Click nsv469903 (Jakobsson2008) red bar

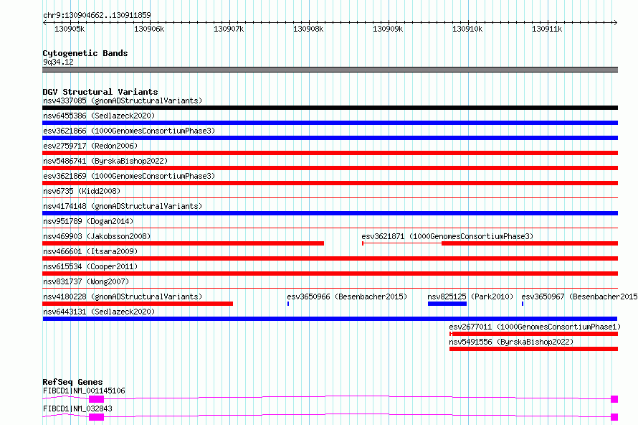pos(183,243)
